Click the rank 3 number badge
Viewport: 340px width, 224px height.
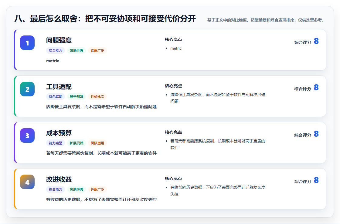[x=27, y=135]
